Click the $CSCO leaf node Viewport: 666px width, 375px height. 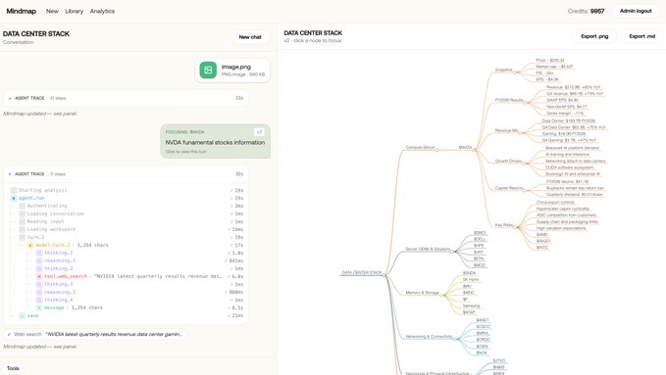coord(483,327)
